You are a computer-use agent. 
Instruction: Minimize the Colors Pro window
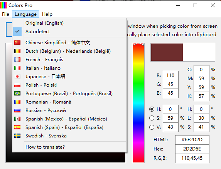[x=178, y=5]
